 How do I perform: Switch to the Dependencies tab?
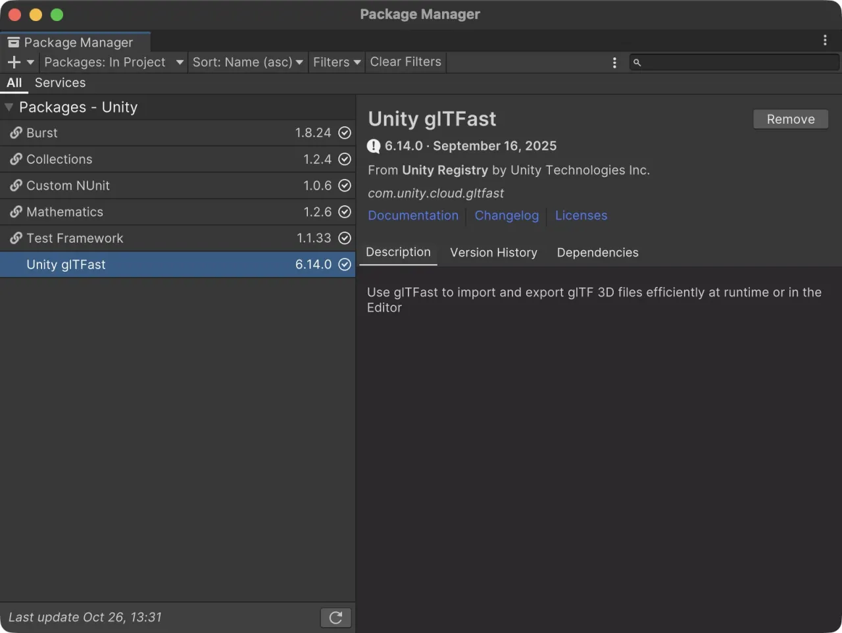[597, 253]
